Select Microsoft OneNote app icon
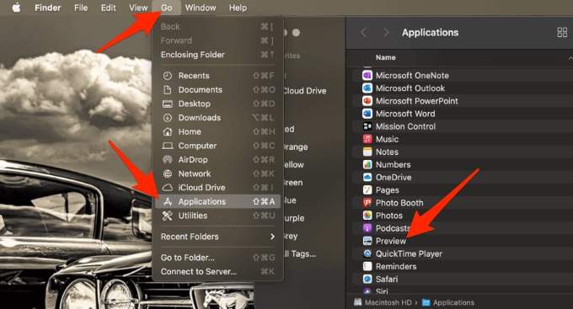Image resolution: width=573 pixels, height=309 pixels. (x=367, y=76)
